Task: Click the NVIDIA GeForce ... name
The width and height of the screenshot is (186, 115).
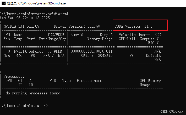Action: pyautogui.click(x=32, y=51)
